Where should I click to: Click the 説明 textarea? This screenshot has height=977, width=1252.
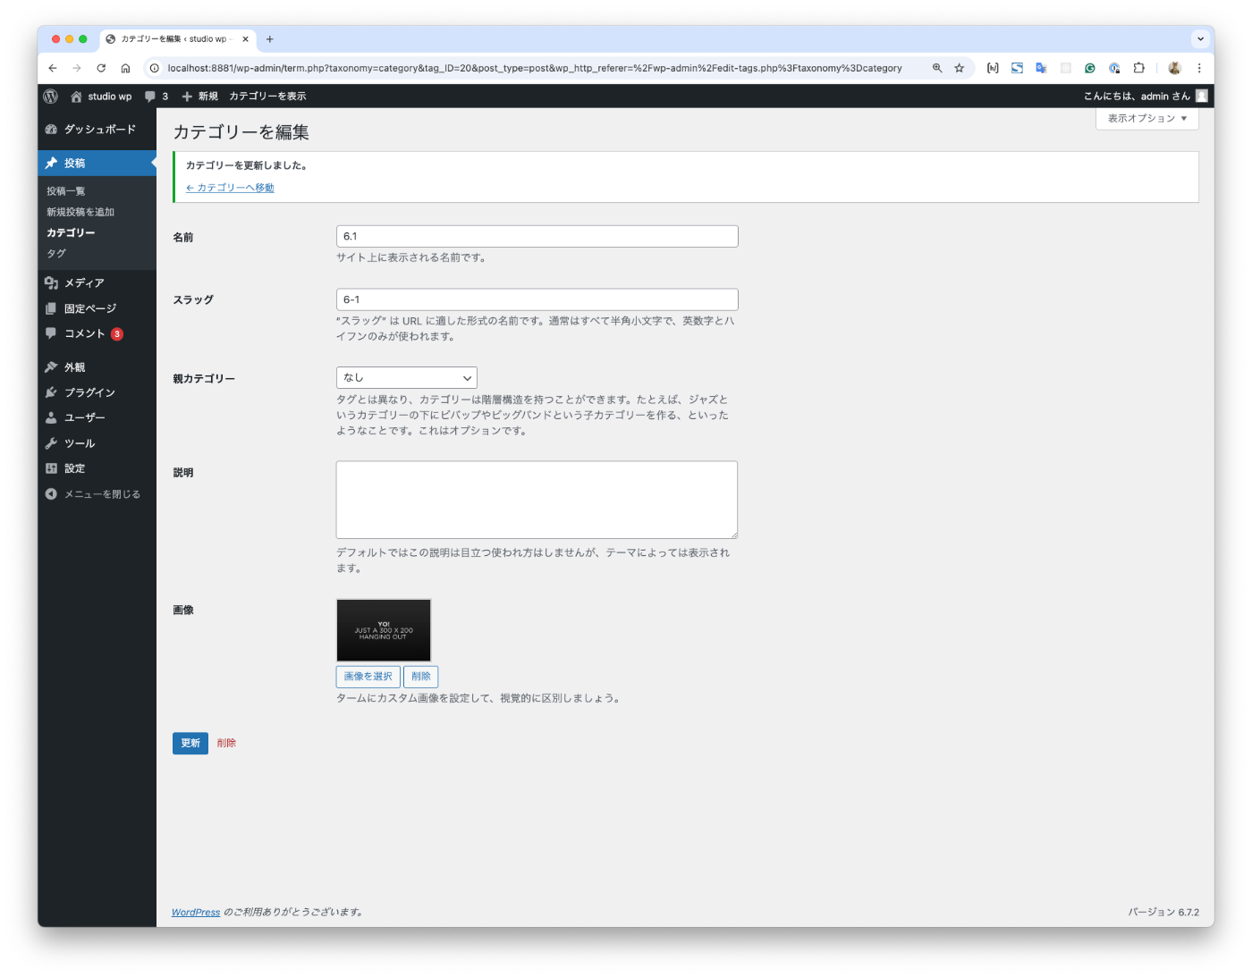tap(537, 500)
